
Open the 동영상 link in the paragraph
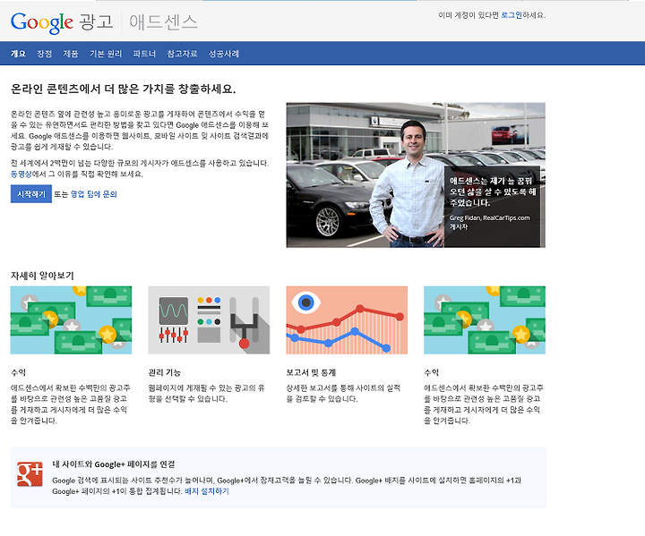21,174
